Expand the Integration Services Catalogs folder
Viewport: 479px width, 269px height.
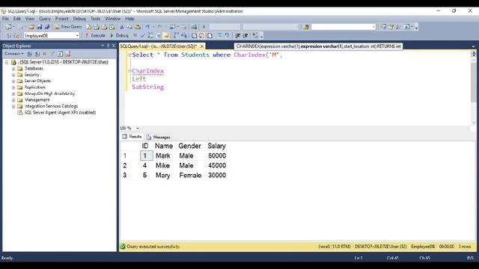(x=13, y=106)
